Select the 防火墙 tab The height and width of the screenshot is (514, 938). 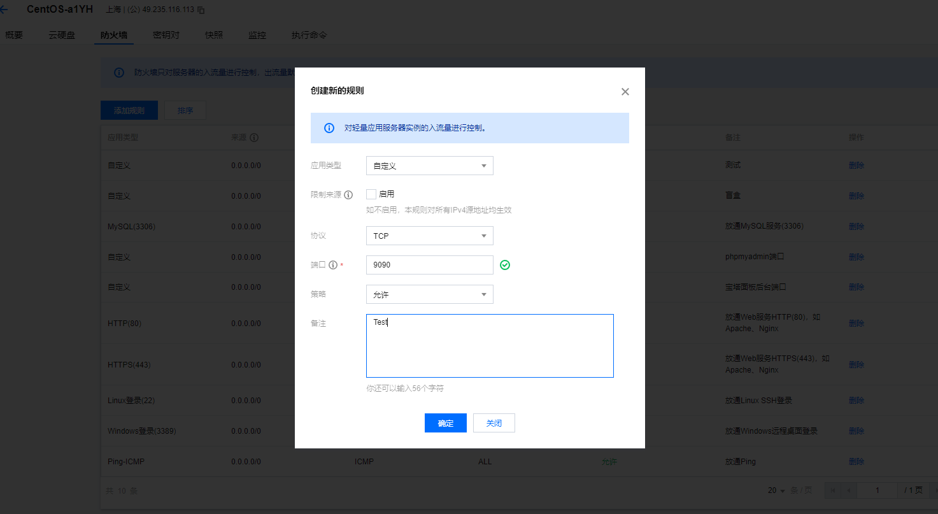click(115, 35)
